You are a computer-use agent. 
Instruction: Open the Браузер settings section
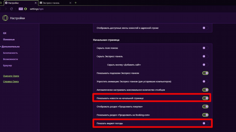[x=7, y=66]
